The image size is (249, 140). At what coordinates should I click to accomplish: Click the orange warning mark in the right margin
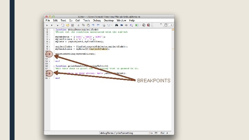pyautogui.click(x=173, y=49)
